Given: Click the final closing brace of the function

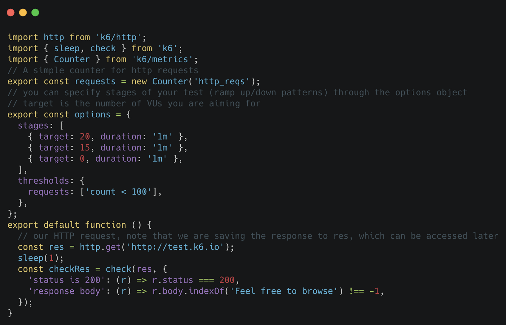Looking at the screenshot, I should (x=10, y=313).
